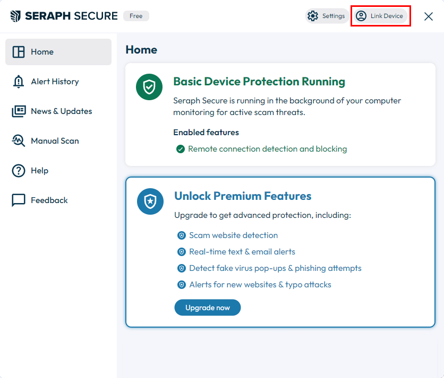Click the Free plan badge
Viewport: 444px width, 378px height.
pyautogui.click(x=136, y=16)
